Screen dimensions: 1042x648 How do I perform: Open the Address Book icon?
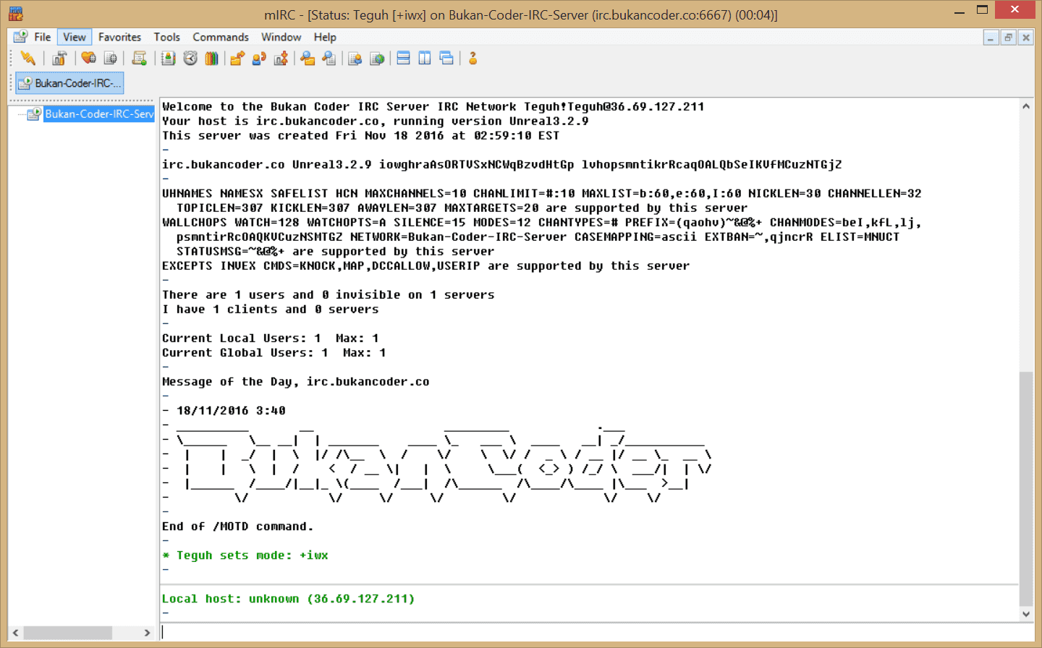[168, 59]
